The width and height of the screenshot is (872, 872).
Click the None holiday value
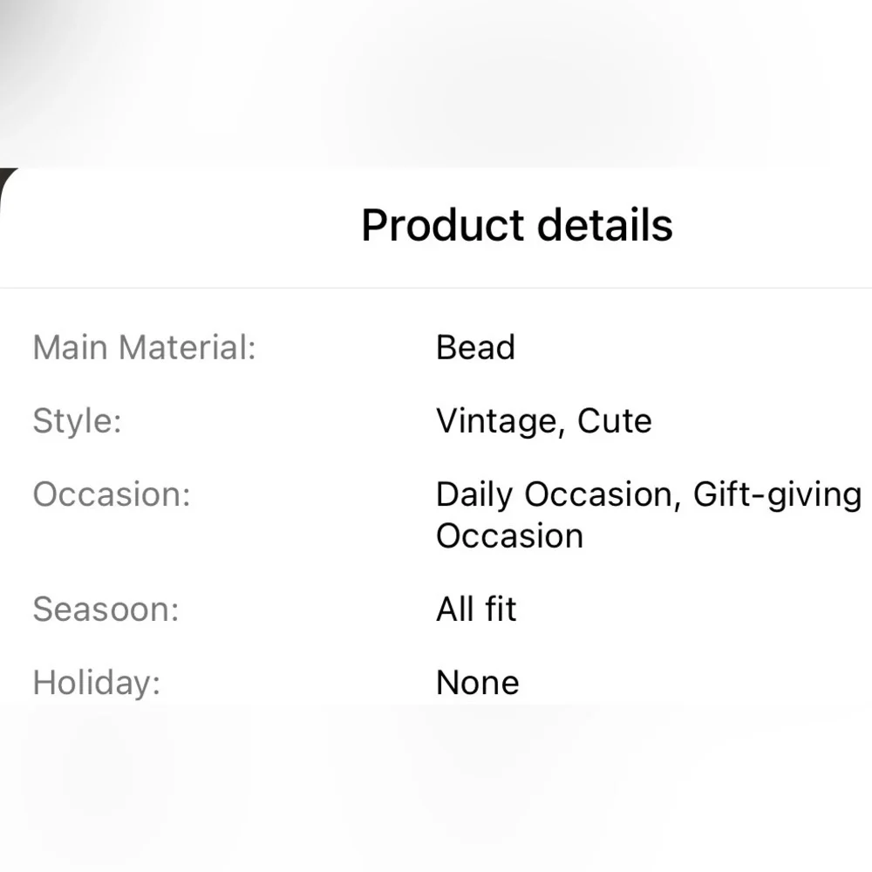pos(478,683)
